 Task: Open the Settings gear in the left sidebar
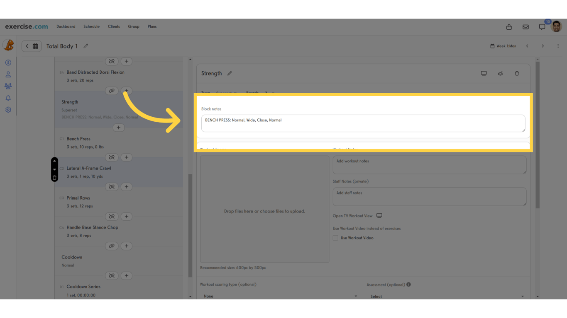(x=8, y=109)
